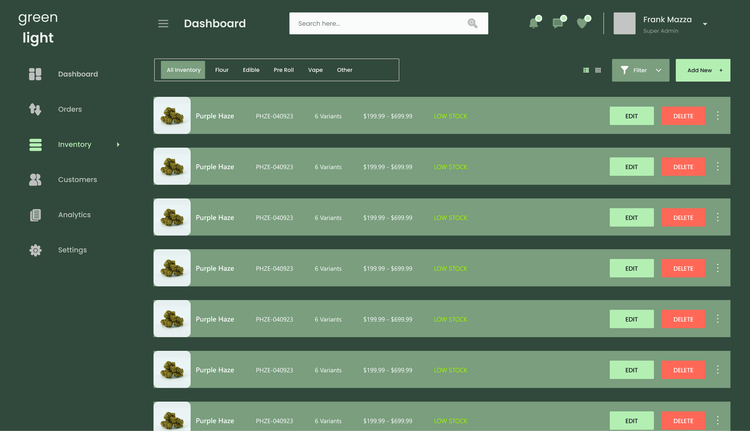Open the search magnifier icon
The image size is (750, 431).
coord(472,23)
